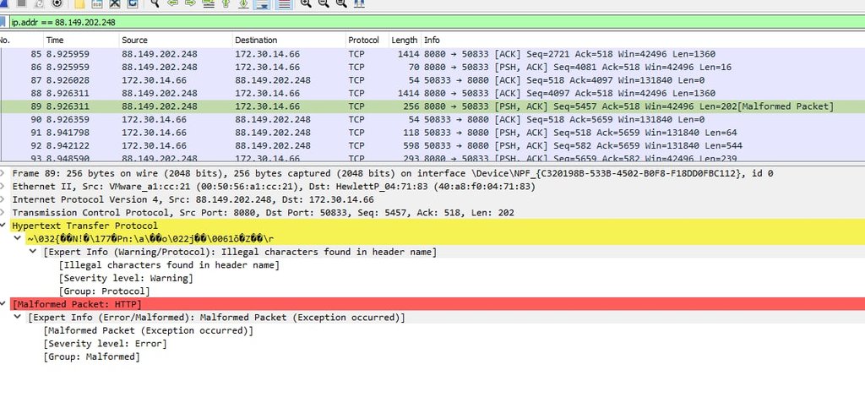865x419 pixels.
Task: Sort packets by Time column
Action: (x=81, y=41)
